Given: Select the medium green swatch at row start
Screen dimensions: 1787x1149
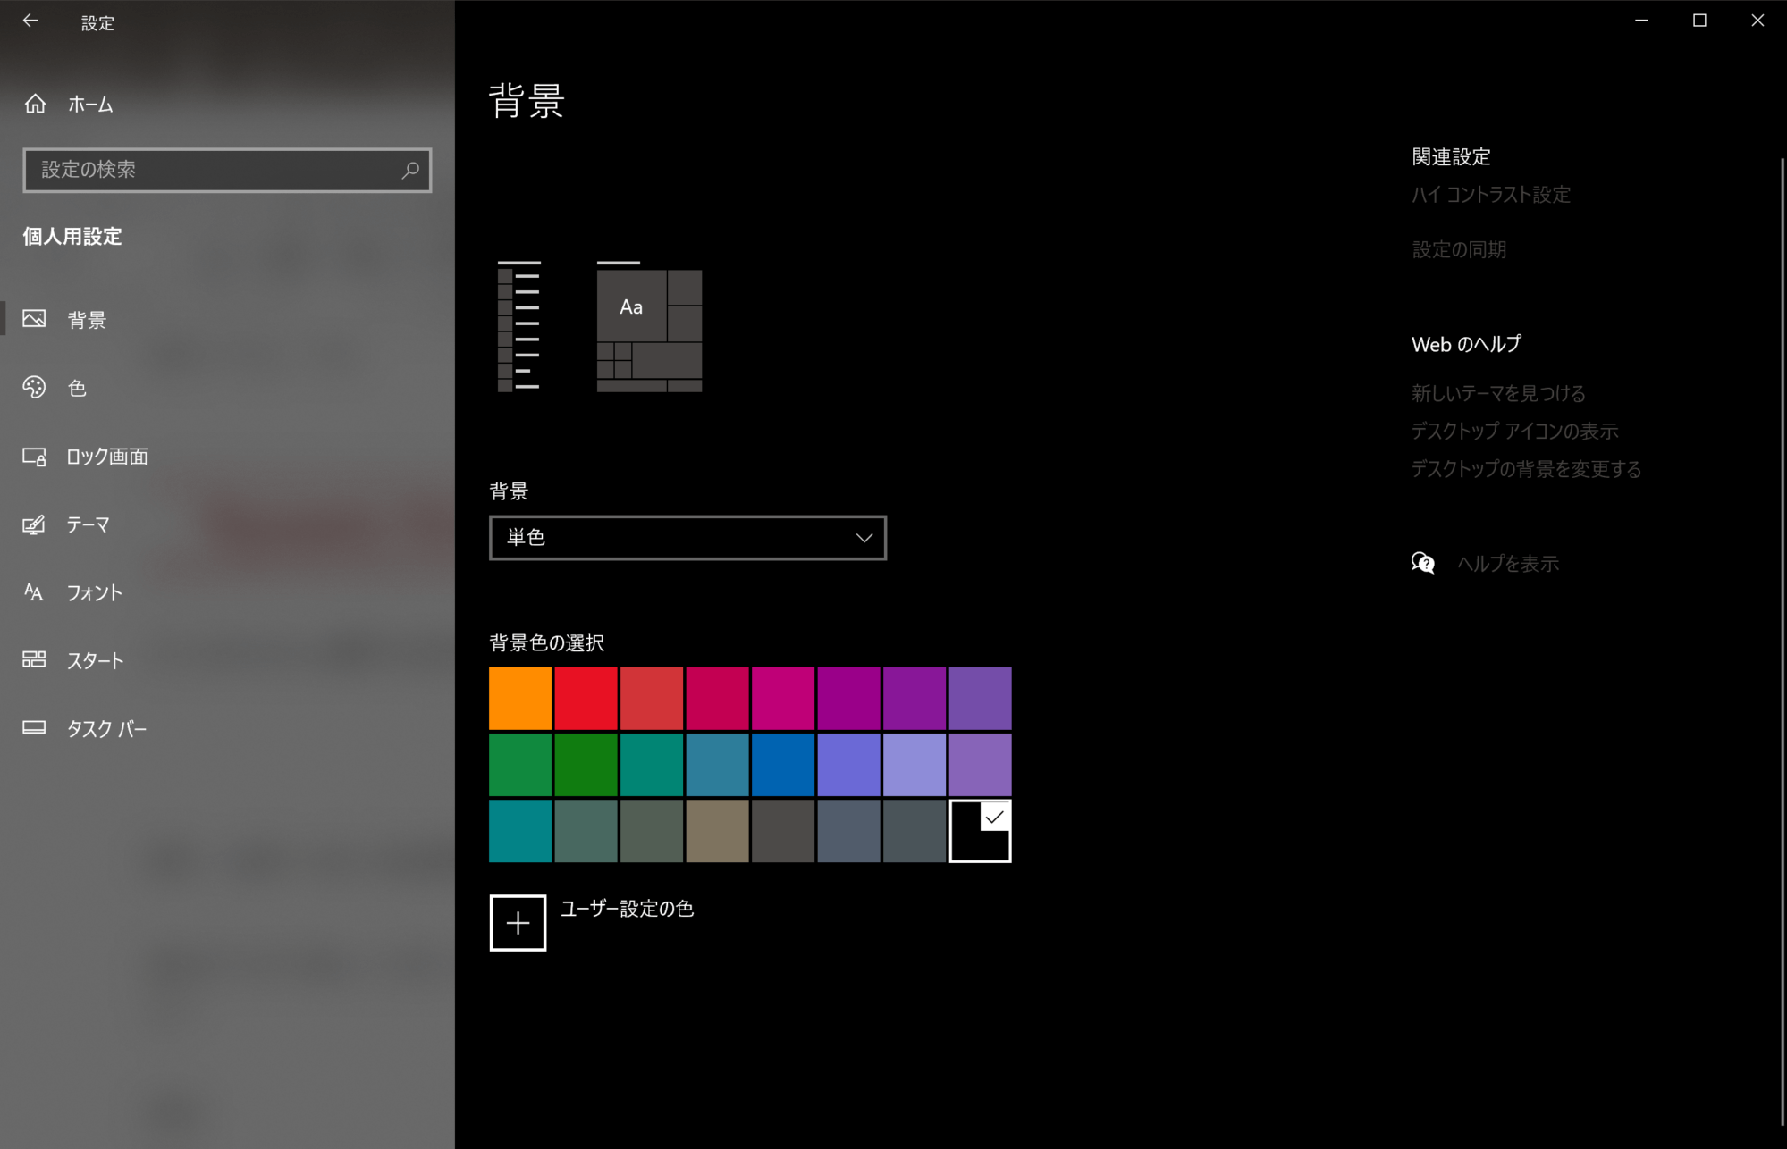Looking at the screenshot, I should [520, 765].
